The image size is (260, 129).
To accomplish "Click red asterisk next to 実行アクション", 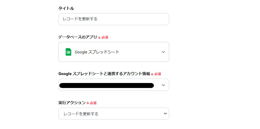I will coord(88,103).
